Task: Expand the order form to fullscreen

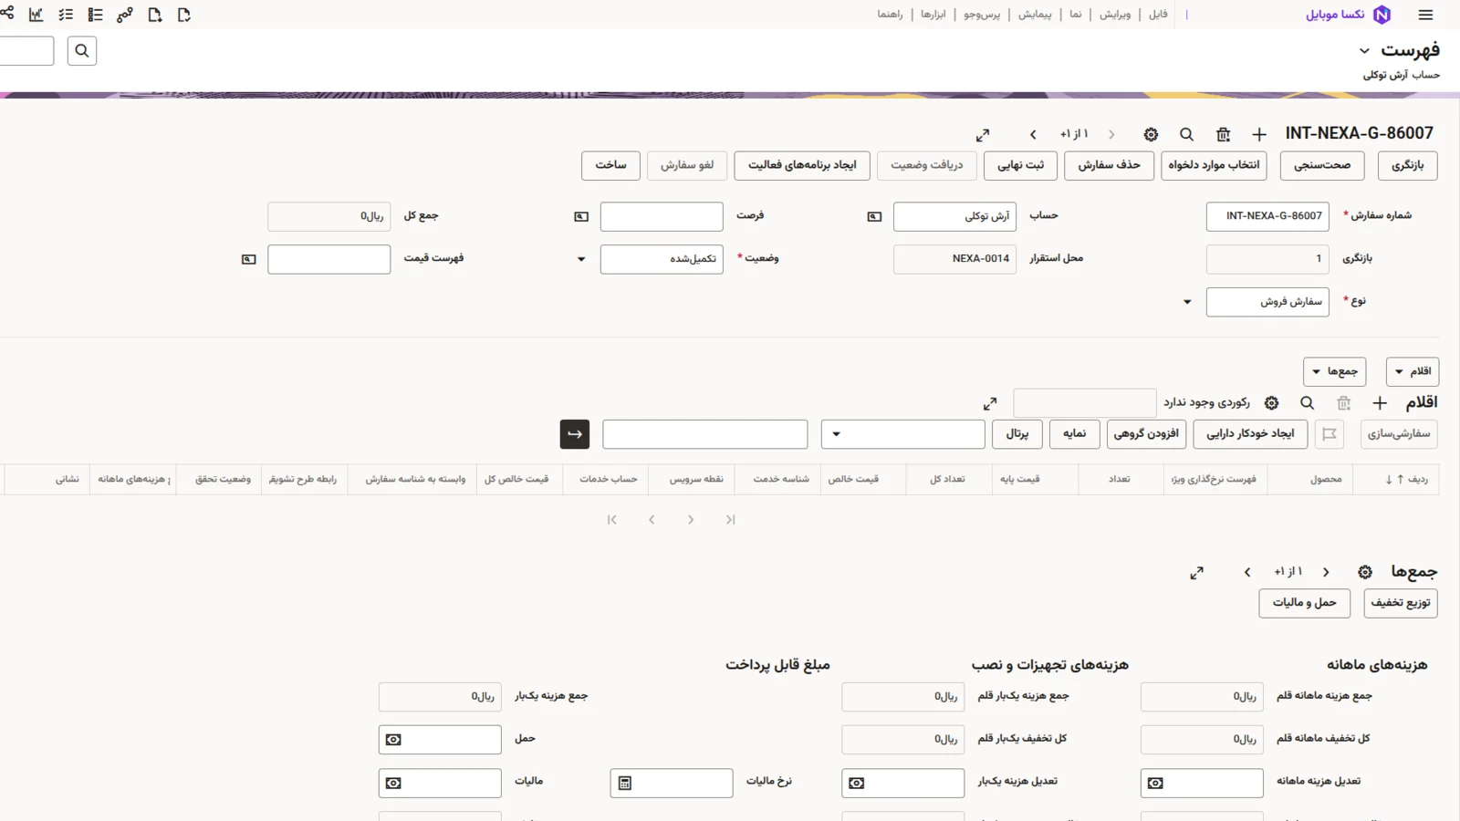Action: pos(983,135)
